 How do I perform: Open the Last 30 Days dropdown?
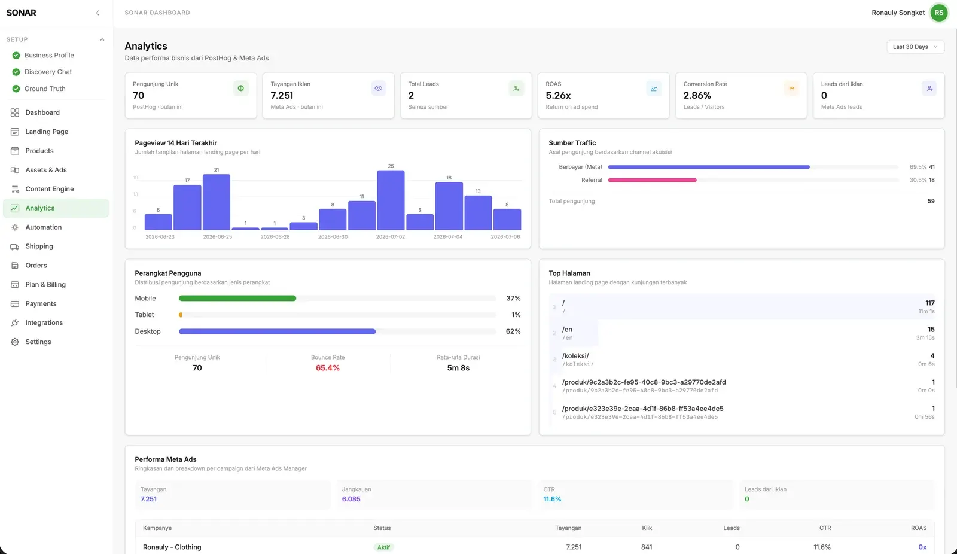pyautogui.click(x=915, y=47)
